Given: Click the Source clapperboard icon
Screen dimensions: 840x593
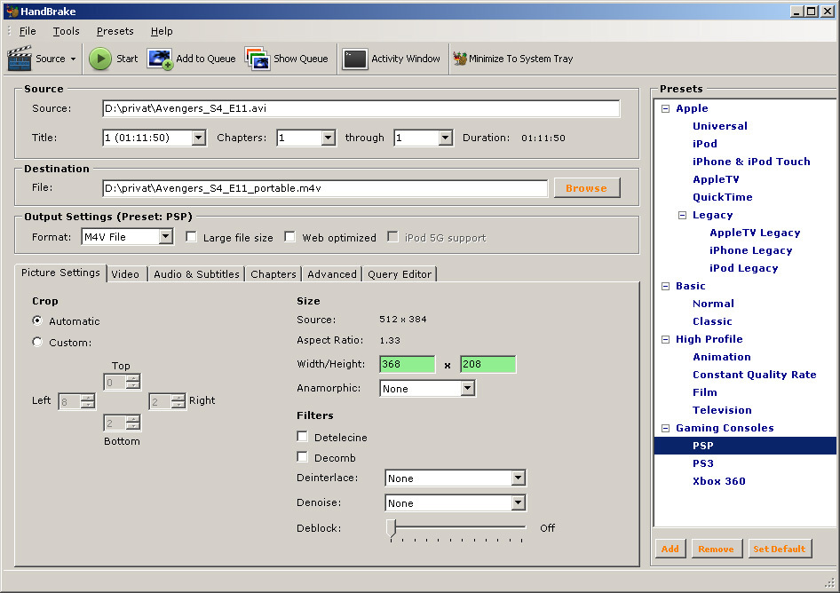Looking at the screenshot, I should 20,59.
